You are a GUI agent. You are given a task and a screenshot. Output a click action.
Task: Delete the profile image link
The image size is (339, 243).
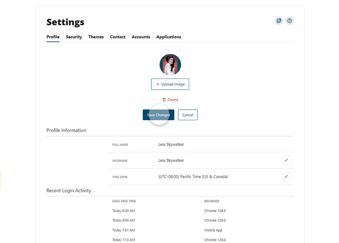tap(170, 100)
